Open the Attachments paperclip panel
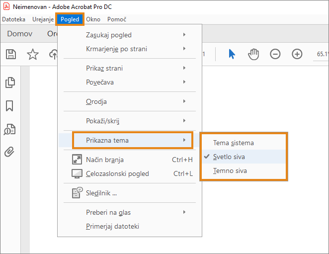329x254 pixels. click(x=9, y=152)
